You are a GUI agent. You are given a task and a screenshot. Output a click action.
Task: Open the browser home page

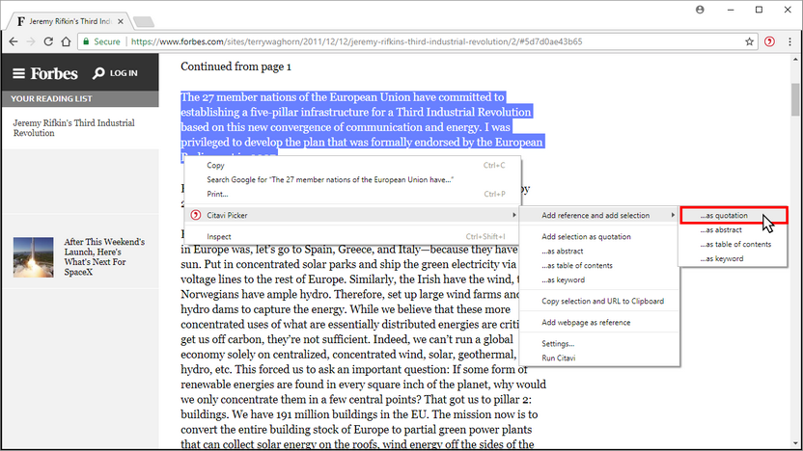point(66,42)
